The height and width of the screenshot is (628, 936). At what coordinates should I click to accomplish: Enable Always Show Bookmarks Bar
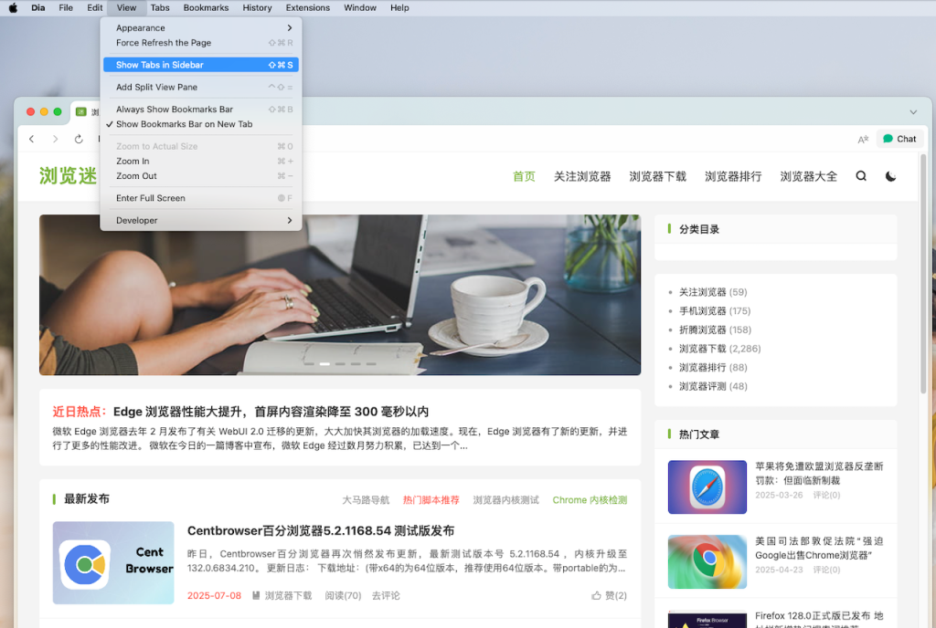point(201,110)
